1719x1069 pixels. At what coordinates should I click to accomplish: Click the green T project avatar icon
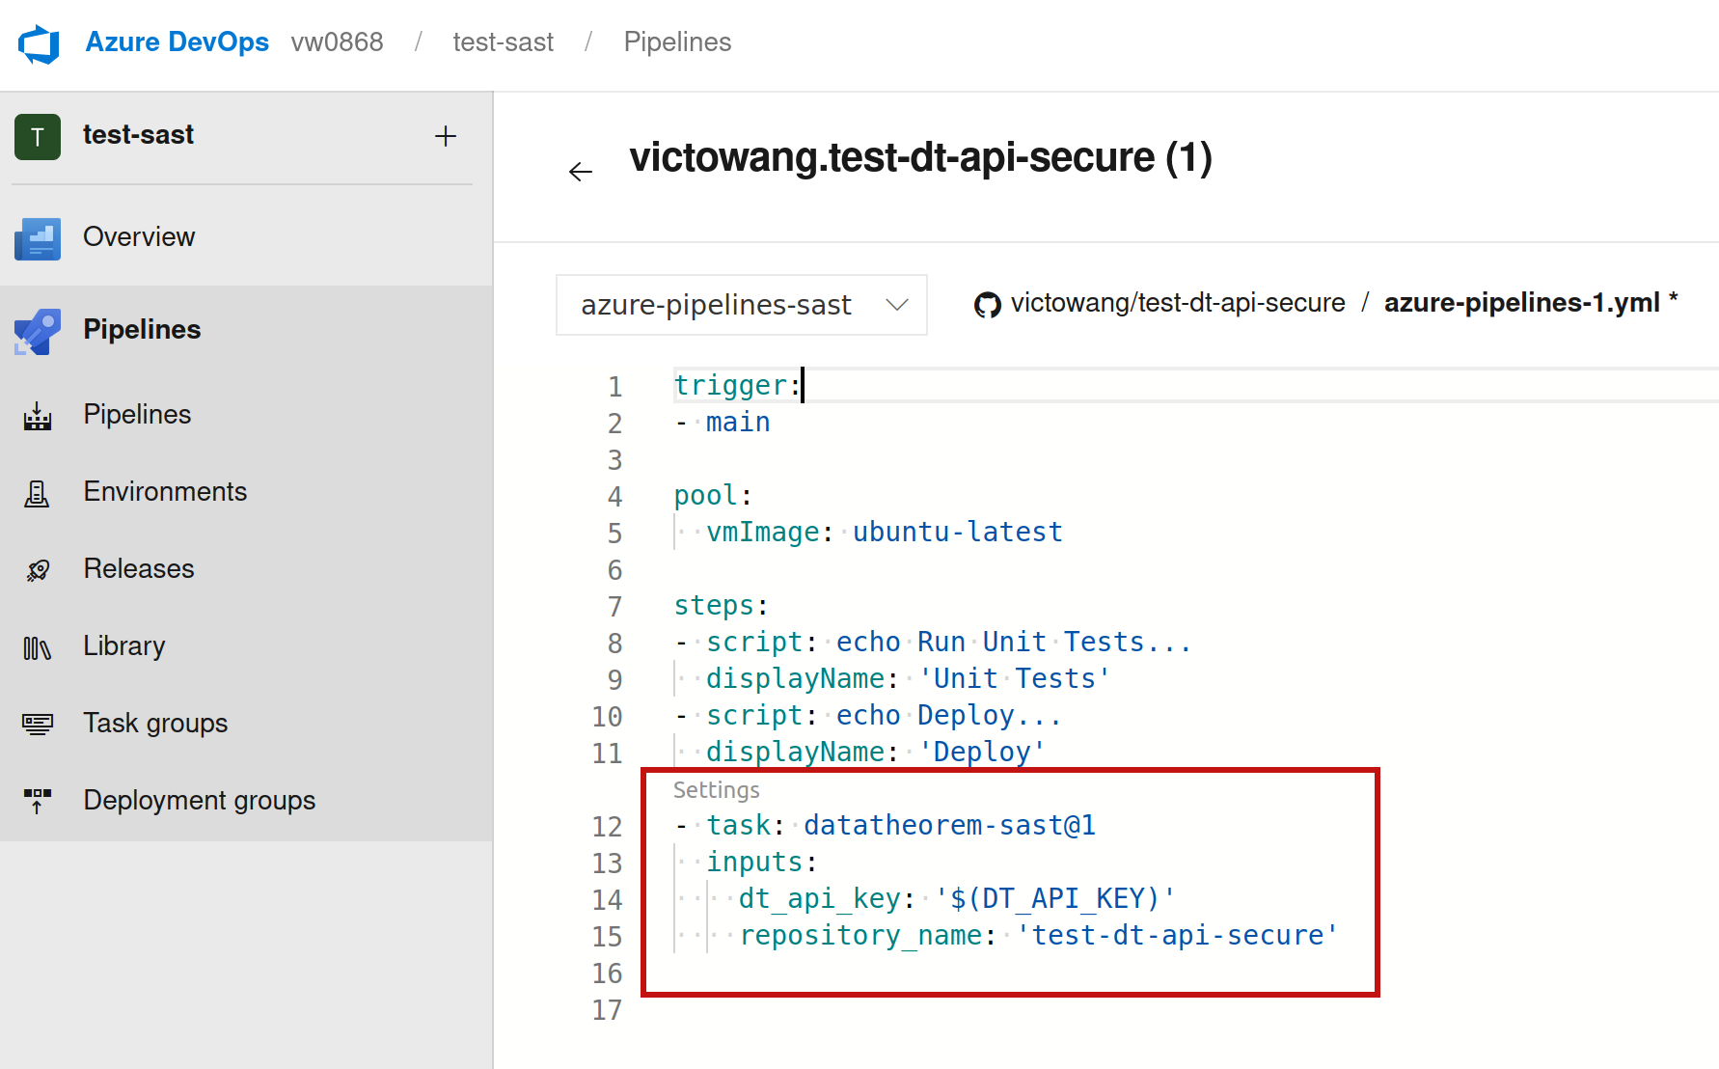tap(38, 136)
